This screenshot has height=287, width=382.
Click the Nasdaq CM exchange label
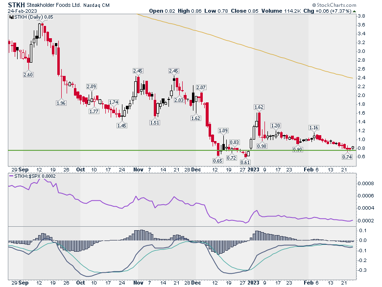coord(96,5)
